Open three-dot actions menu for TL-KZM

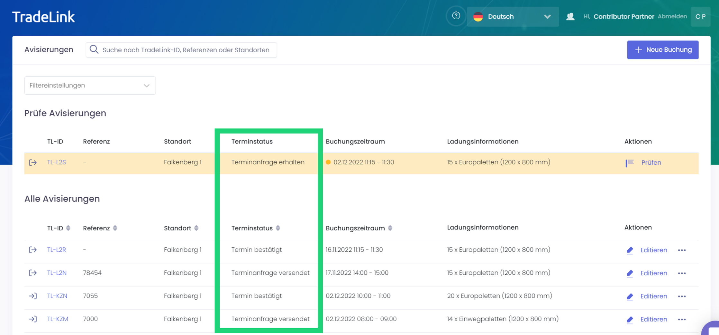click(682, 319)
